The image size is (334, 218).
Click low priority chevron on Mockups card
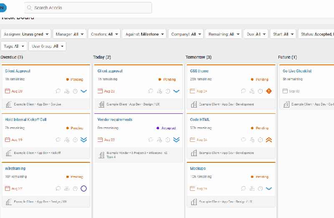click(x=269, y=189)
